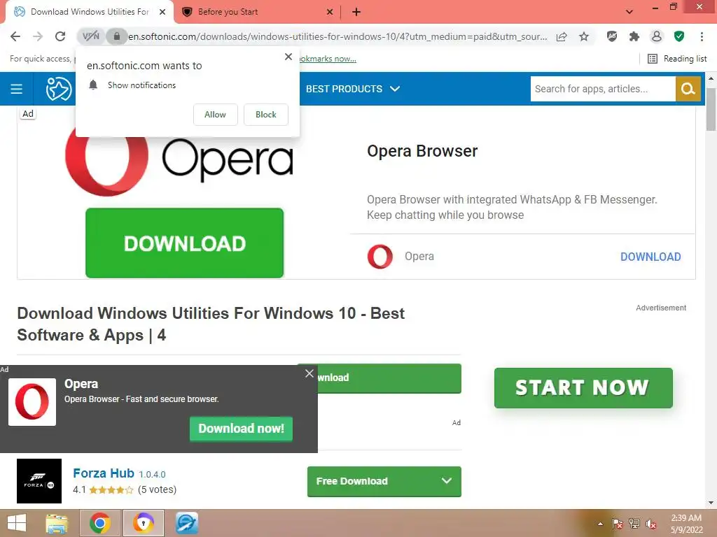The height and width of the screenshot is (537, 717).
Task: View site information via lock icon
Action: (x=117, y=36)
